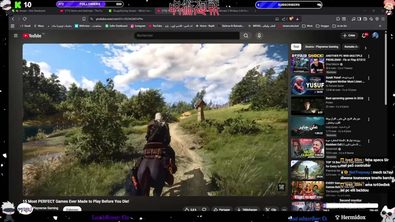Image resolution: width=395 pixels, height=222 pixels.
Task: Click the Télécharger download button
Action: [x=247, y=210]
